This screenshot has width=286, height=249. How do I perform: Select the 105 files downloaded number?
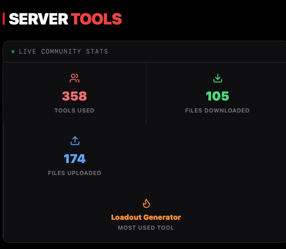217,96
